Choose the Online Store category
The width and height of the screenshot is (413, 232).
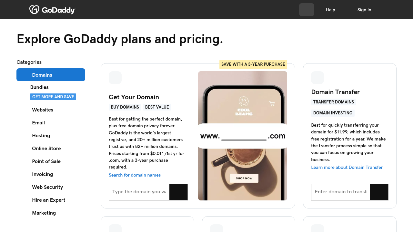point(46,149)
